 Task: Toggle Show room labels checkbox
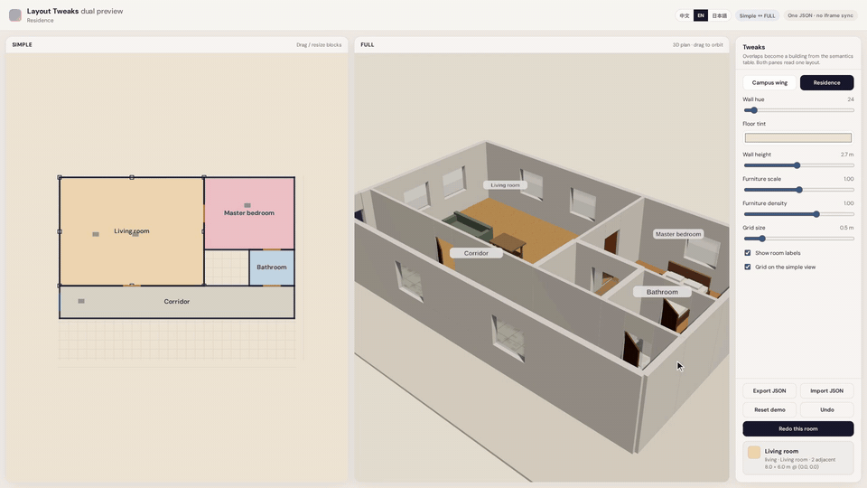coord(748,253)
